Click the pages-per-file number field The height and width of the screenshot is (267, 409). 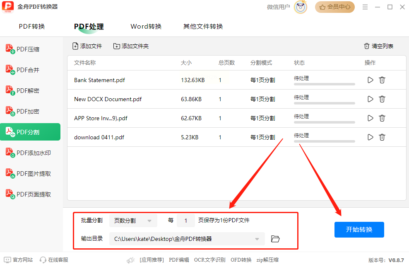click(x=186, y=221)
